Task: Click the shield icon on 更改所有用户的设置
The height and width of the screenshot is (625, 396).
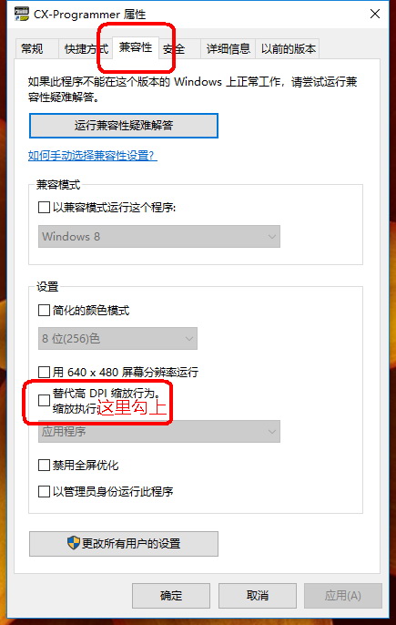Action: [x=74, y=542]
